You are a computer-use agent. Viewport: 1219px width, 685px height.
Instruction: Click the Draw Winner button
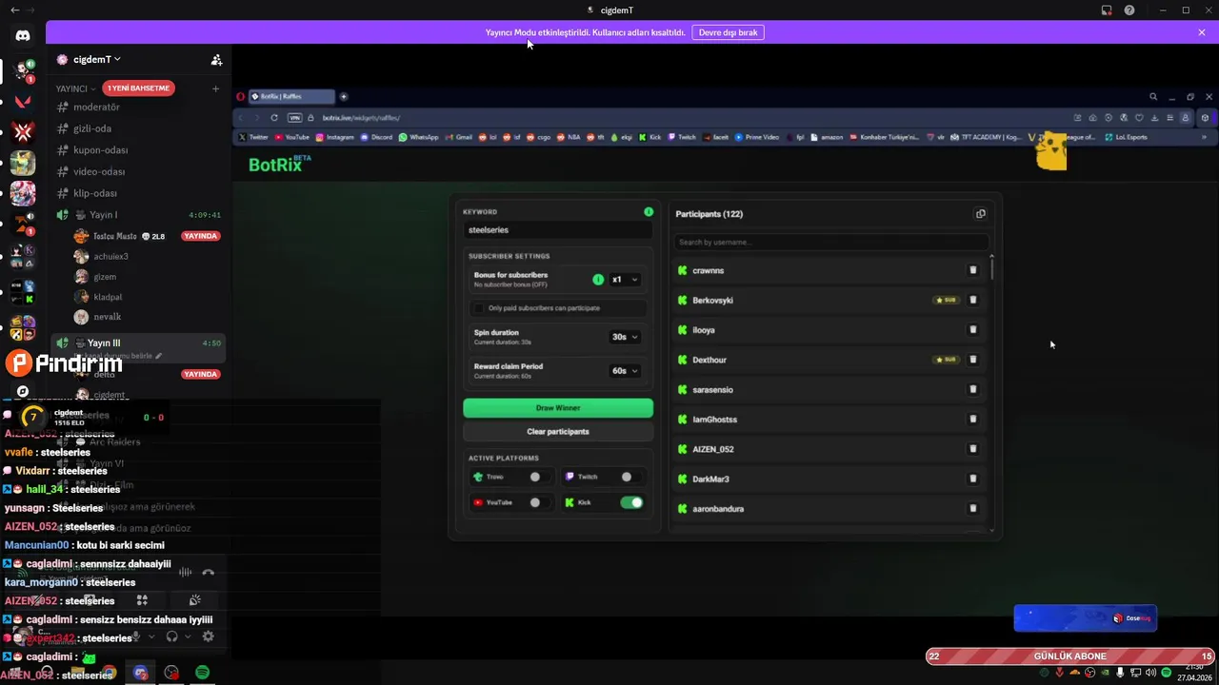click(x=558, y=408)
